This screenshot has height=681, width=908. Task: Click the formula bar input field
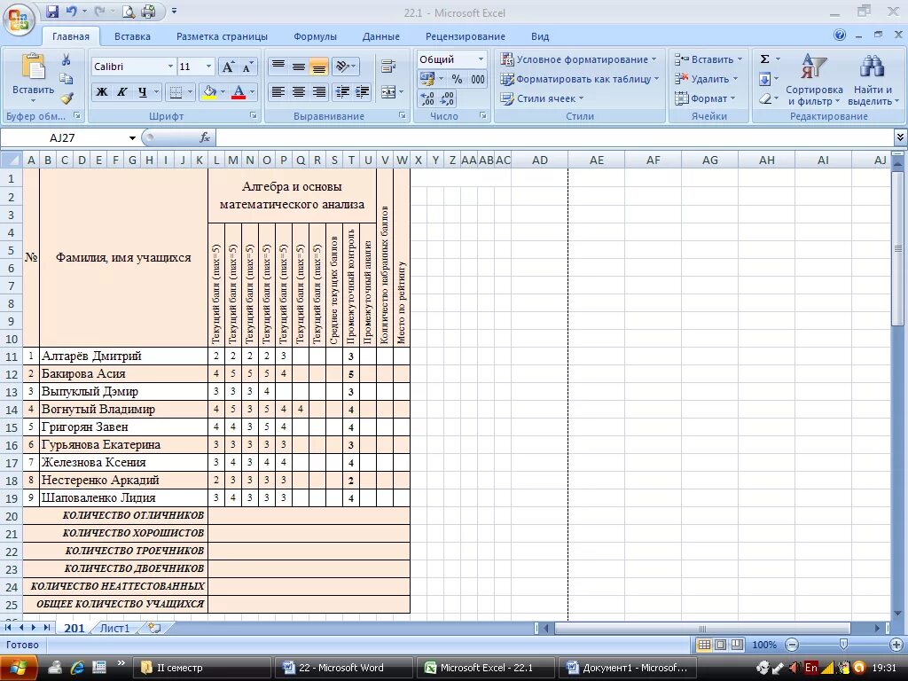(x=555, y=137)
